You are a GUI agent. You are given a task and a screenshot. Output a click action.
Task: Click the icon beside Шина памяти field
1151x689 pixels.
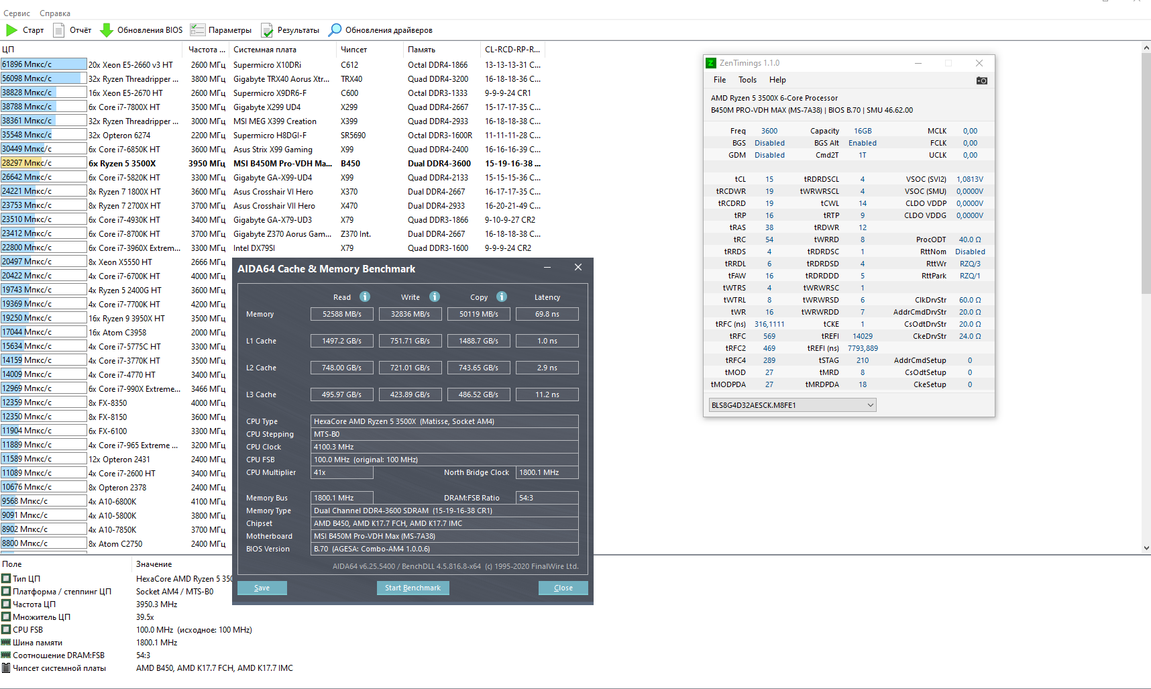pos(6,642)
